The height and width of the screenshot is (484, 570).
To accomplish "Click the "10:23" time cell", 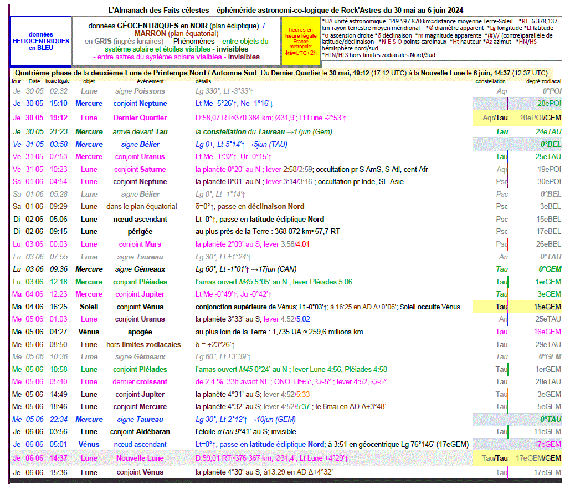I will coord(59,169).
